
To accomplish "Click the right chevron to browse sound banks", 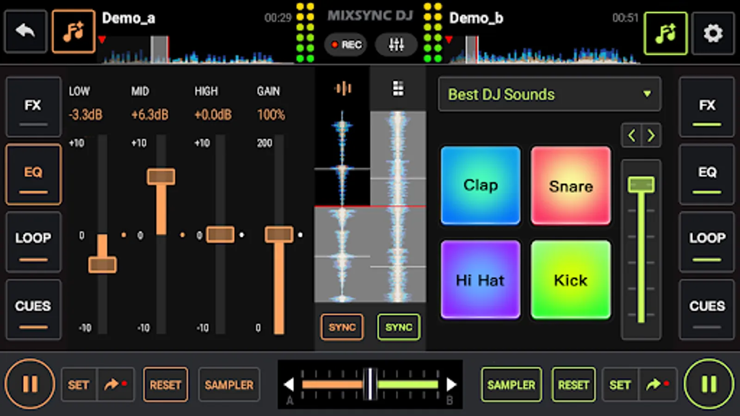I will (651, 135).
